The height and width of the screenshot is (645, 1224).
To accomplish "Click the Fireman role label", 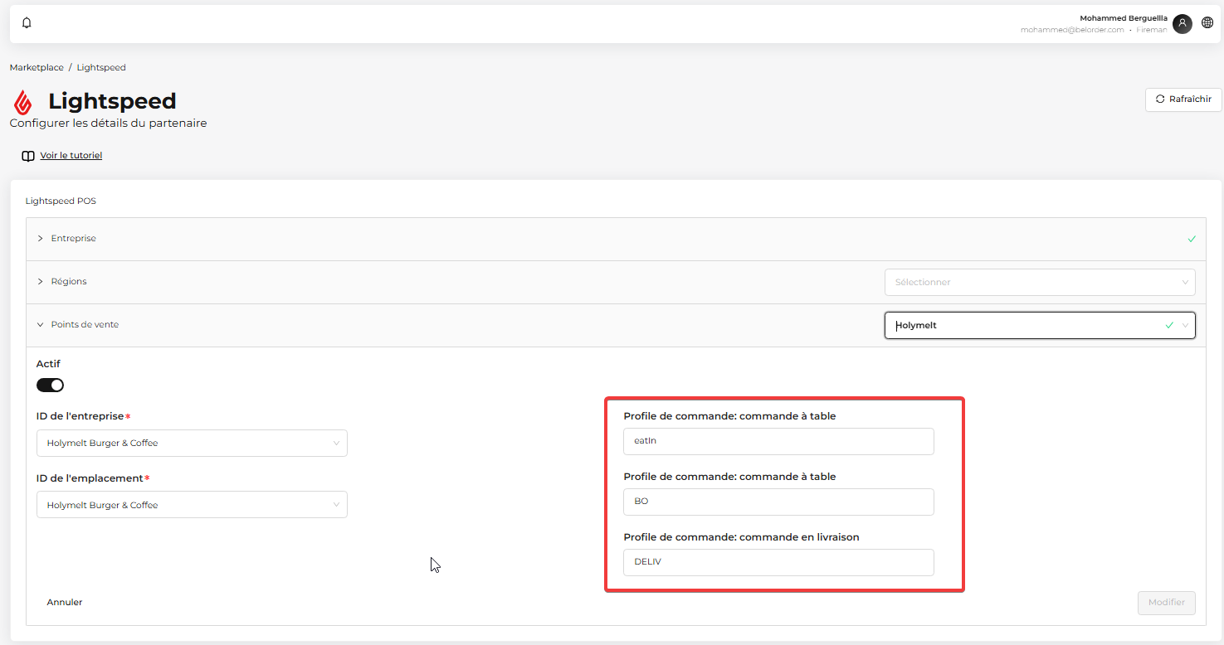I will pyautogui.click(x=1152, y=30).
